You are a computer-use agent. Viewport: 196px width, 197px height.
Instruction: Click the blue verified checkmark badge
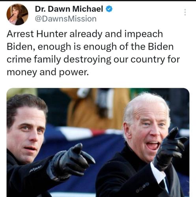(x=109, y=9)
